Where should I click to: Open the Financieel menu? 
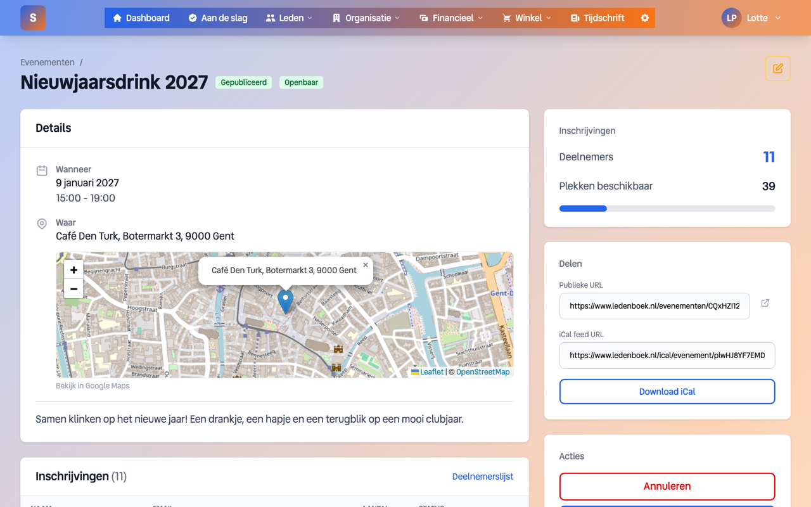451,18
